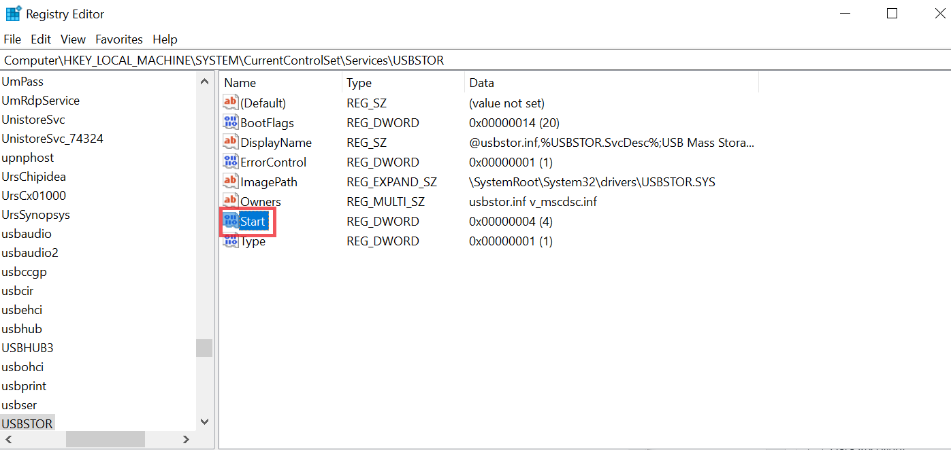Viewport: 951px width, 450px height.
Task: Click the Owners multi-string value icon
Action: (231, 201)
